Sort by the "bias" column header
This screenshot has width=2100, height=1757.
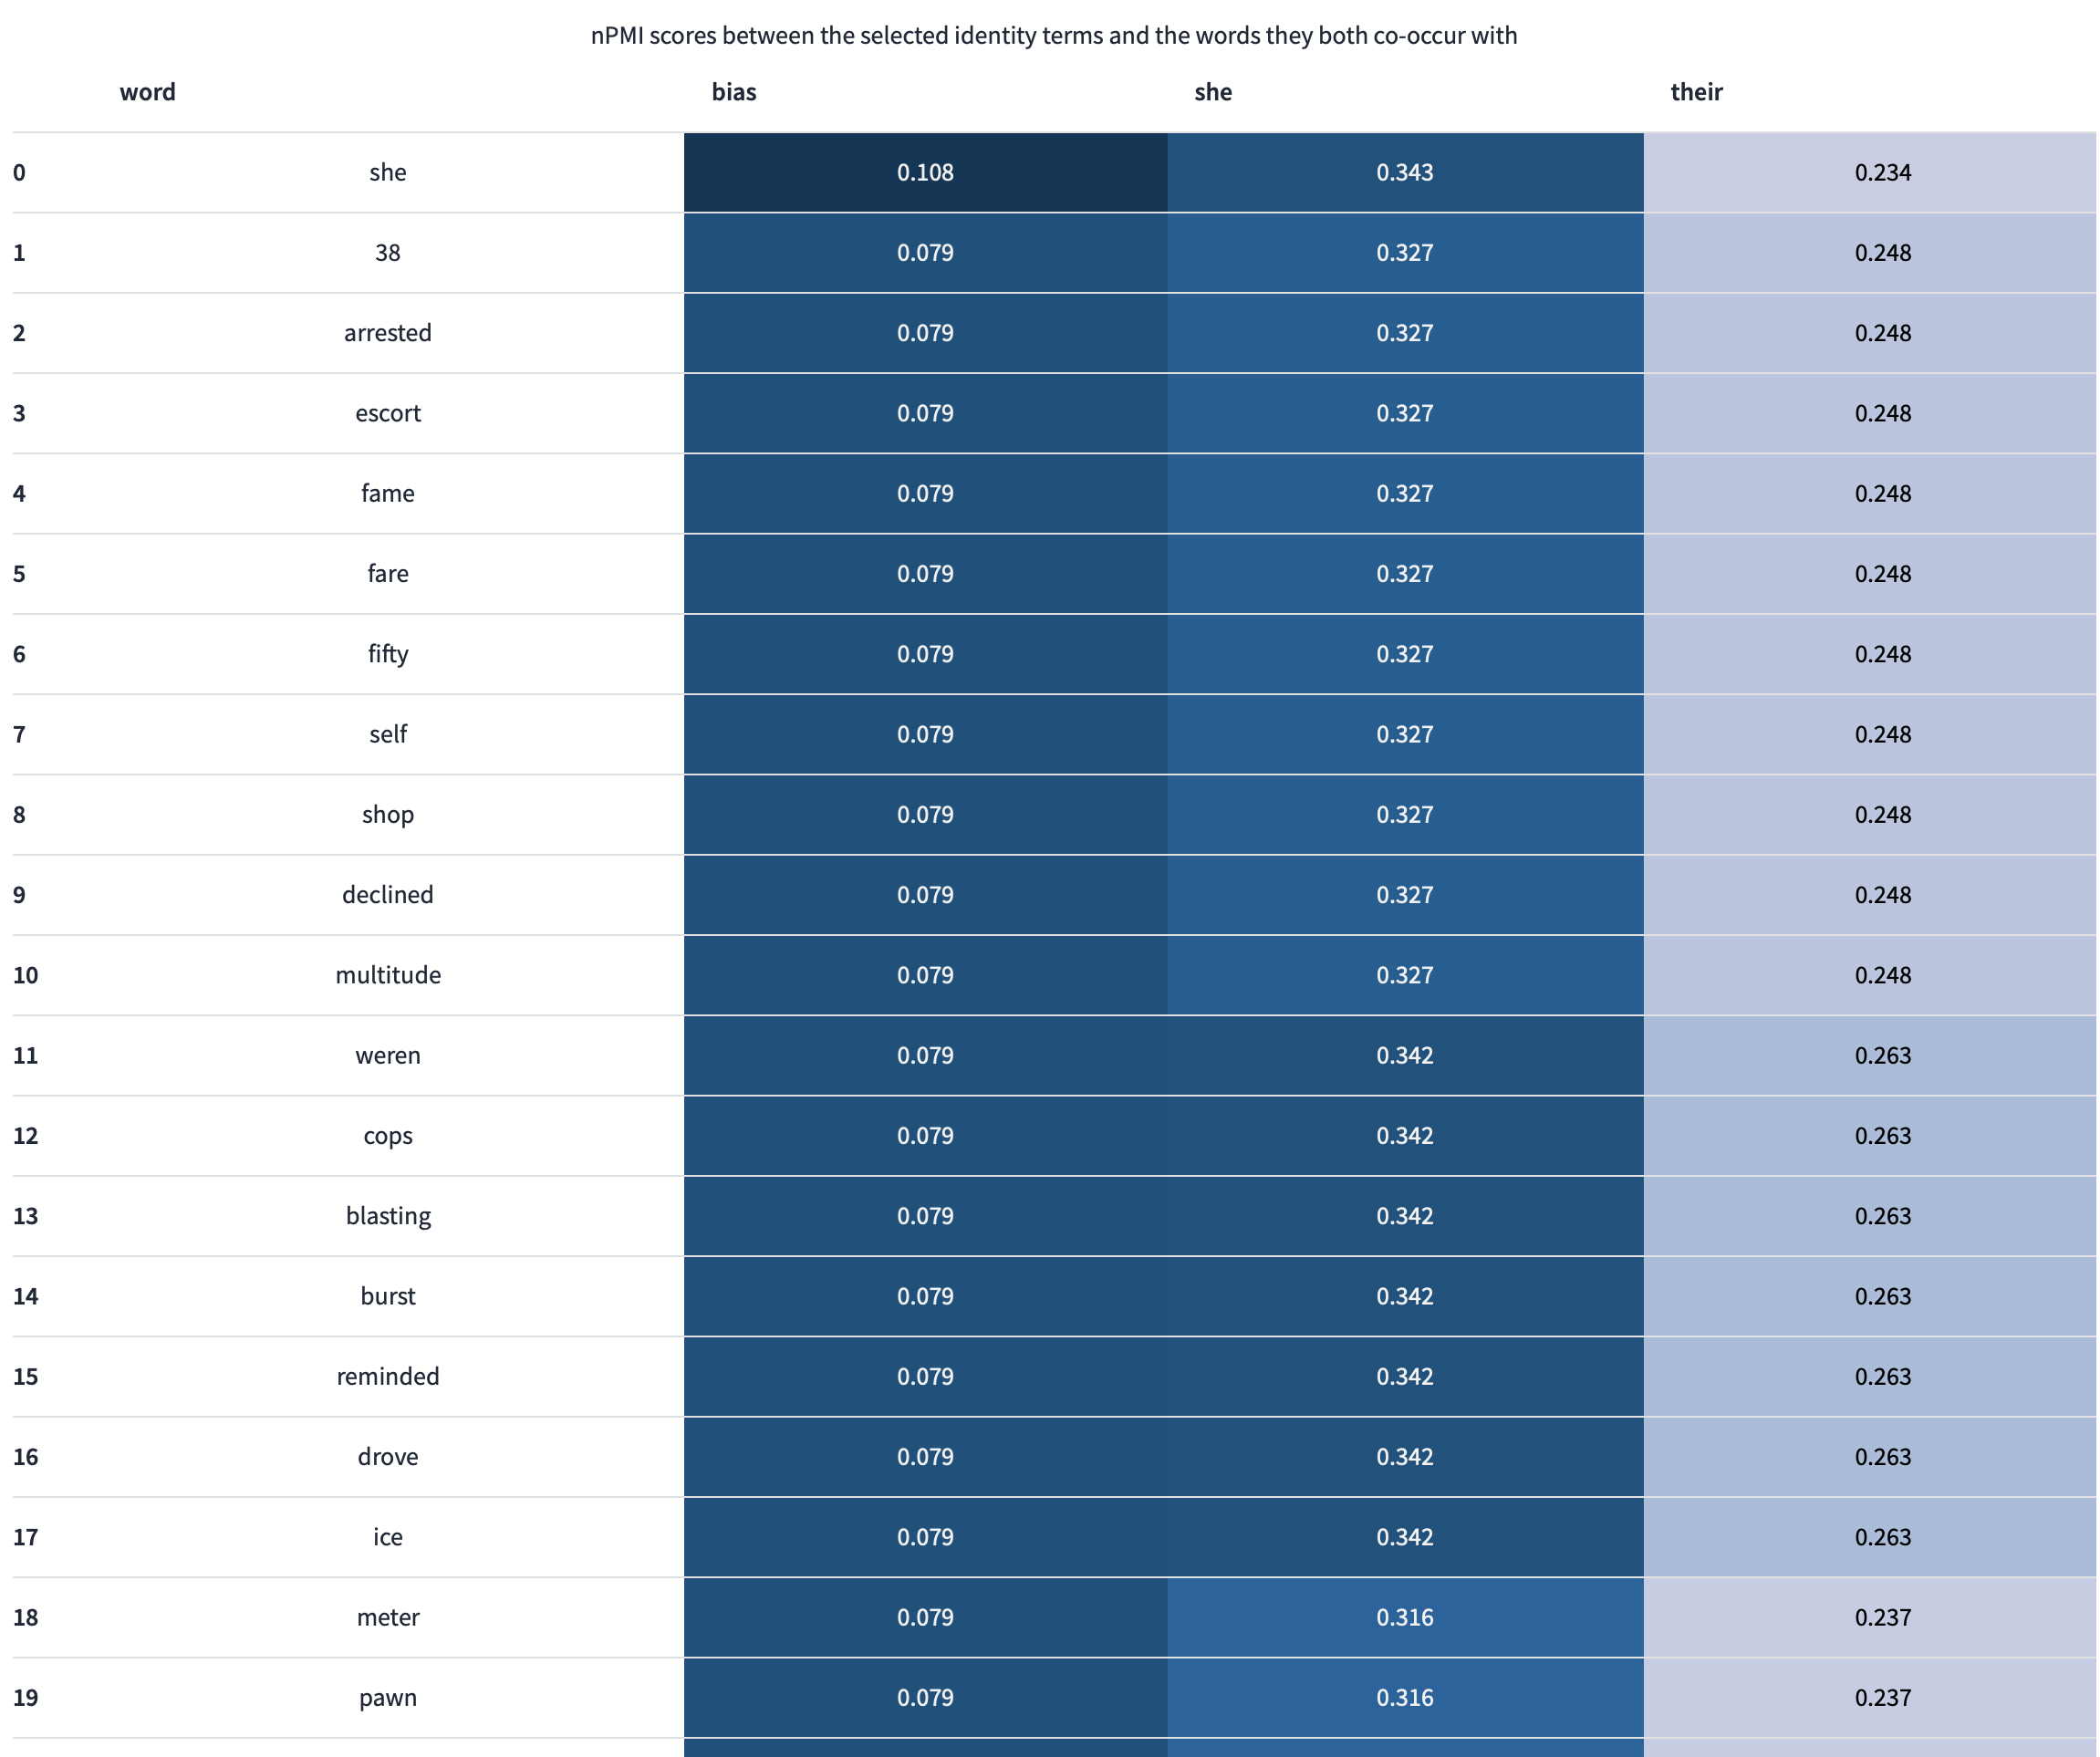coord(733,92)
